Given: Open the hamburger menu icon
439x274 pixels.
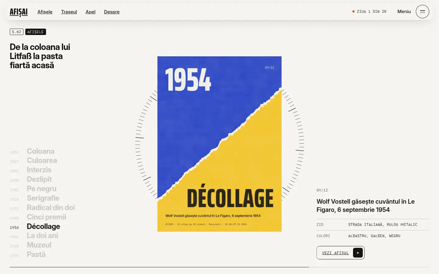Looking at the screenshot, I should [x=423, y=12].
